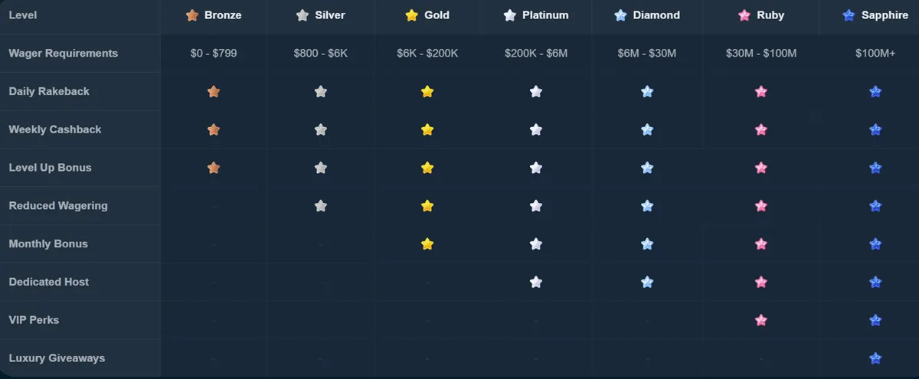Click the Bronze star in the Daily Rakeback row
Image resolution: width=919 pixels, height=379 pixels.
pyautogui.click(x=214, y=92)
